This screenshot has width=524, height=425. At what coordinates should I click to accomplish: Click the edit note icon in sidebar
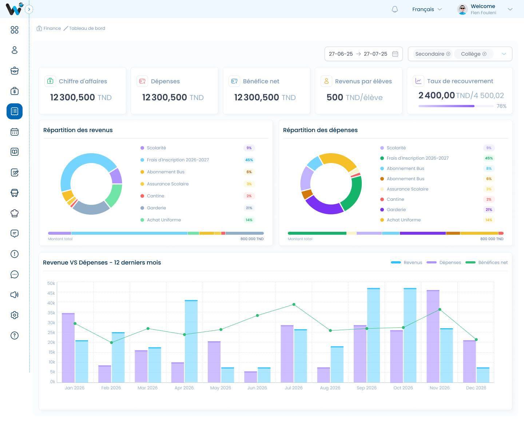click(x=15, y=172)
